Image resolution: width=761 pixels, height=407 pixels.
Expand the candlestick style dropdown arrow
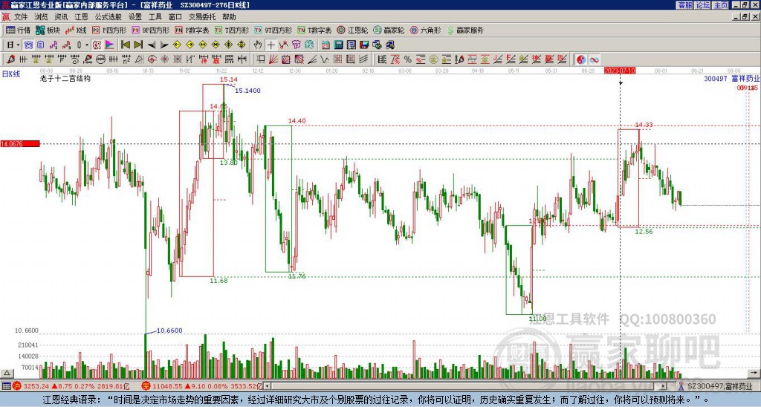[x=87, y=45]
